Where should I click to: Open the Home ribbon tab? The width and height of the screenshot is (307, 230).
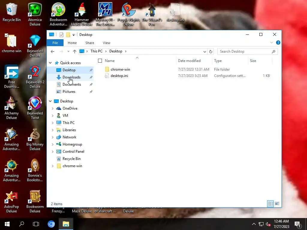[x=72, y=43]
